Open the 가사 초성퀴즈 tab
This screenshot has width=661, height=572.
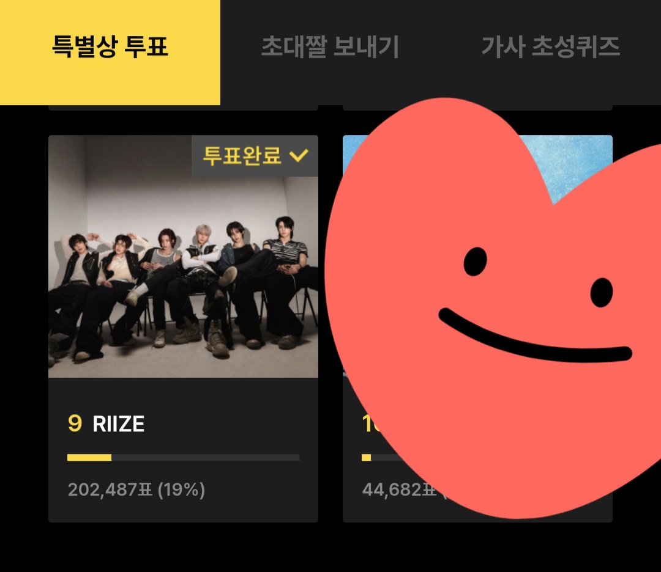tap(551, 46)
